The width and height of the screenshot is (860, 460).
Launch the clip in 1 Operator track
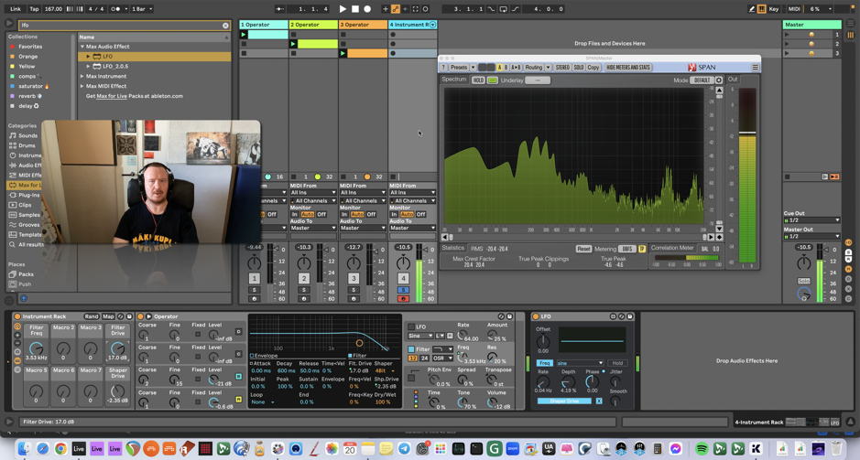[244, 35]
